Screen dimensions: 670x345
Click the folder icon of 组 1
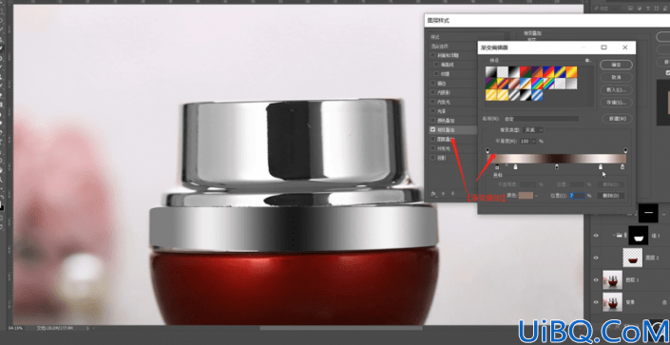point(619,235)
